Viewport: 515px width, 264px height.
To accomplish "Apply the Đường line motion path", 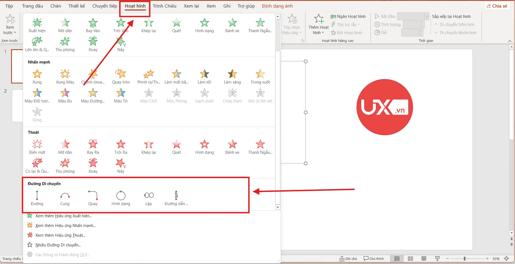I will 37,198.
